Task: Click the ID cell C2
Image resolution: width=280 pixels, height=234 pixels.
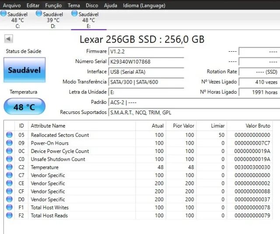Action: [x=21, y=167]
